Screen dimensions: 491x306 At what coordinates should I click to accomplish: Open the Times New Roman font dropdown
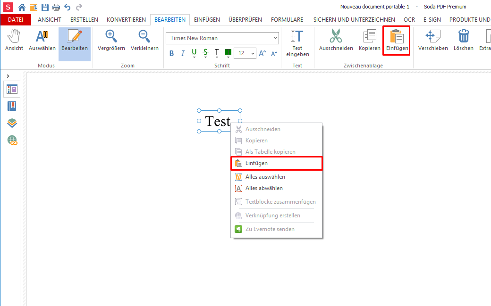click(x=222, y=38)
